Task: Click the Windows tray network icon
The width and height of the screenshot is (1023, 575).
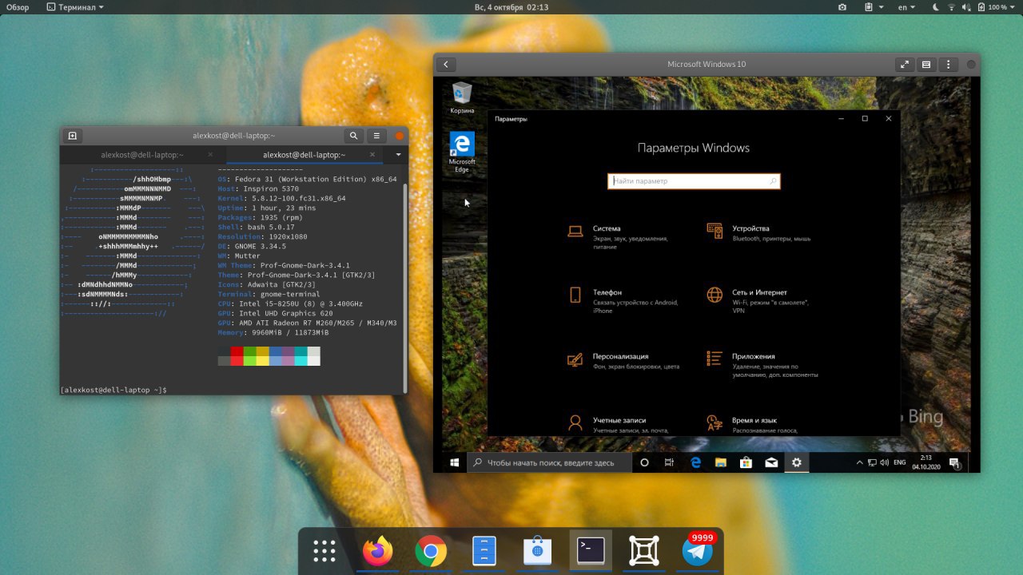Action: point(872,462)
